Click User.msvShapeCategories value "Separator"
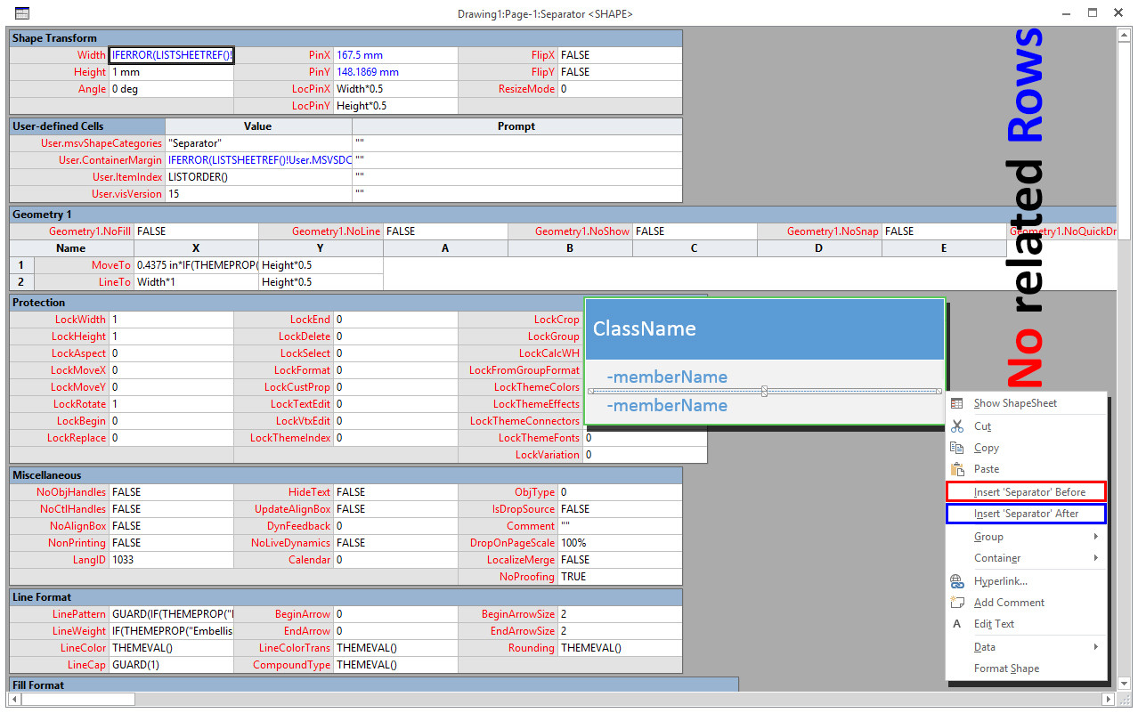 [258, 143]
